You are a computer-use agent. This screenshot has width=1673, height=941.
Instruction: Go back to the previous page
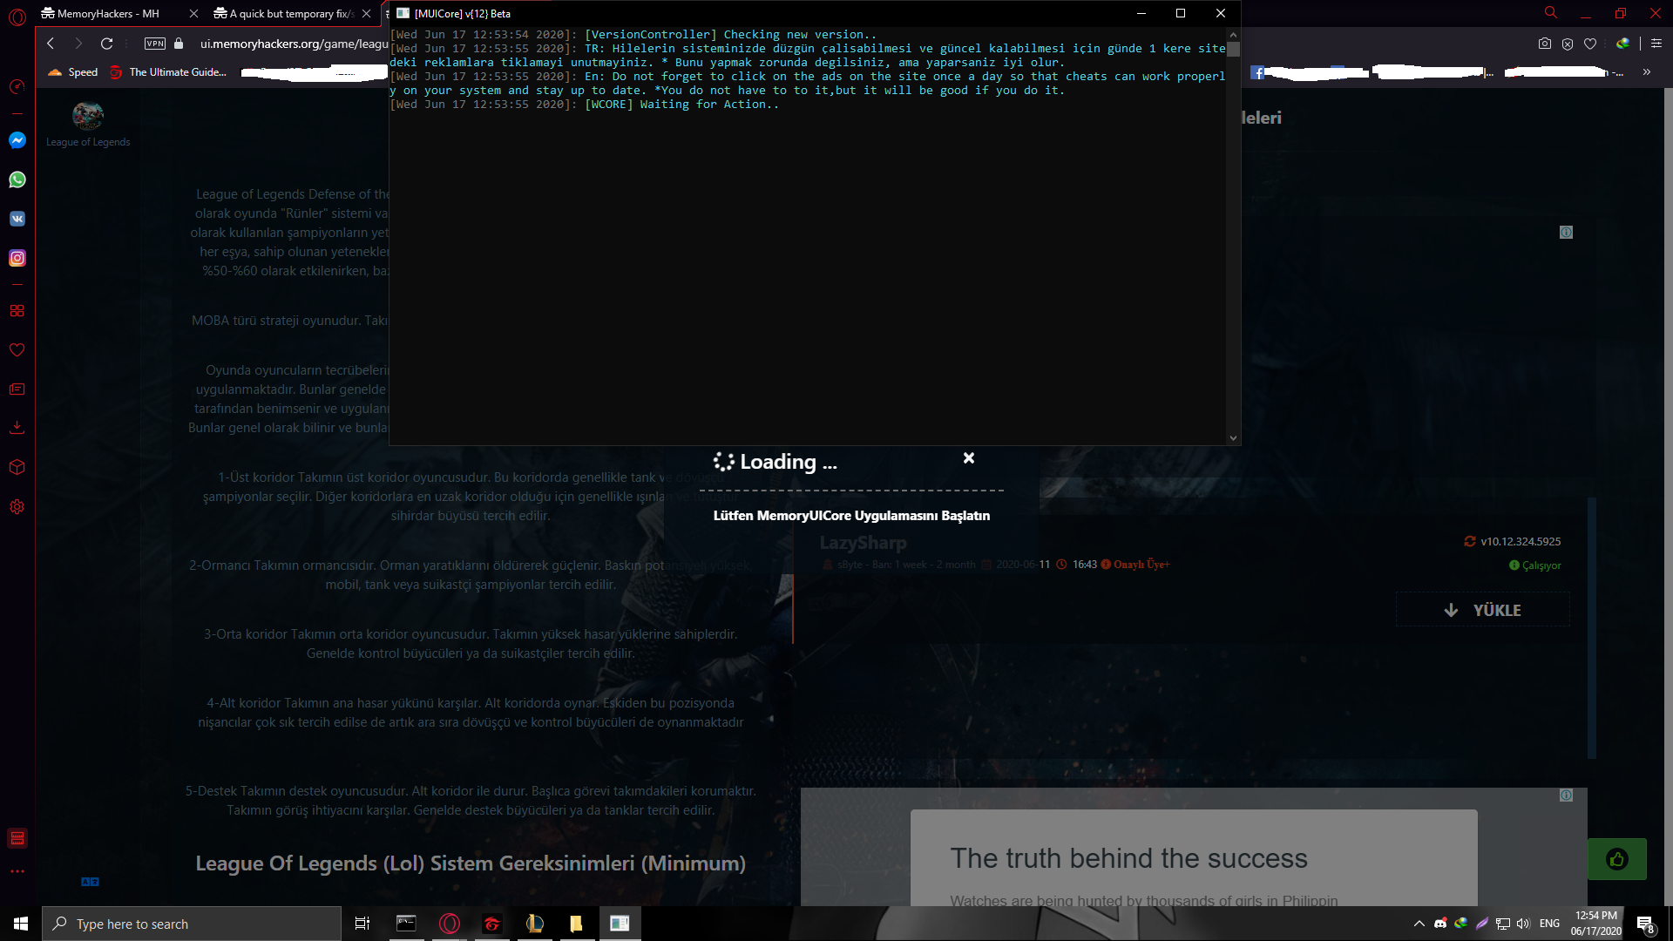[x=51, y=44]
